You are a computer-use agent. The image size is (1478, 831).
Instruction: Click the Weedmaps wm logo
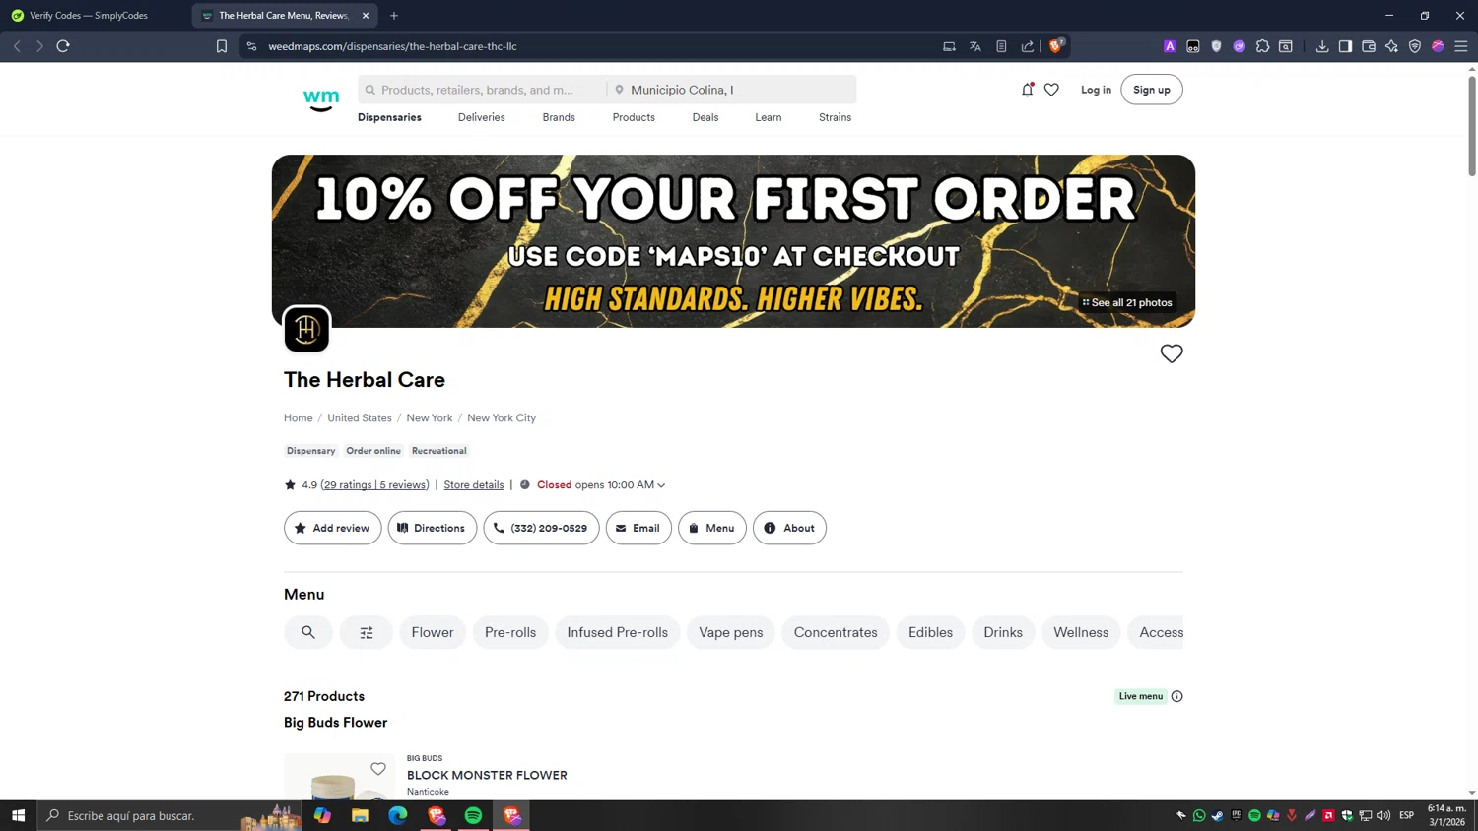[x=320, y=99]
